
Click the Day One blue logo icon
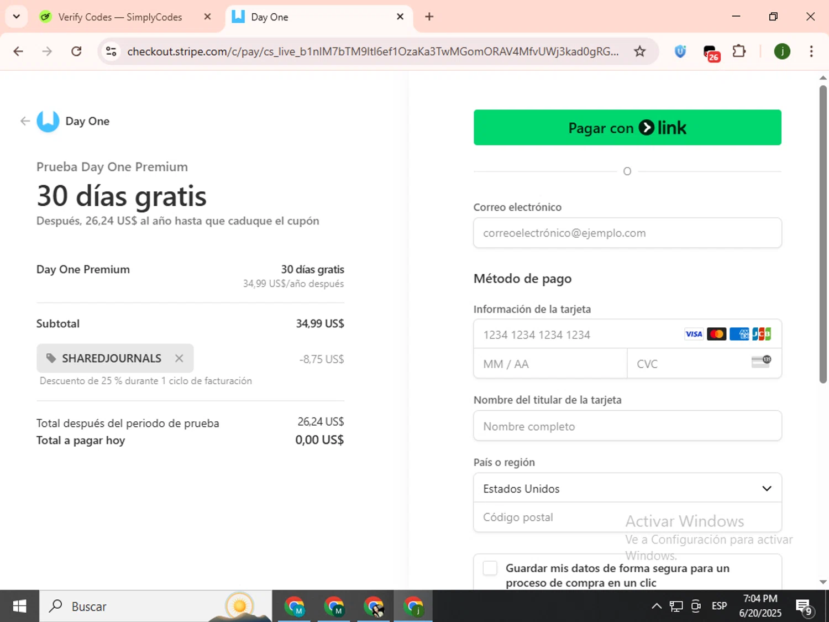pyautogui.click(x=48, y=121)
